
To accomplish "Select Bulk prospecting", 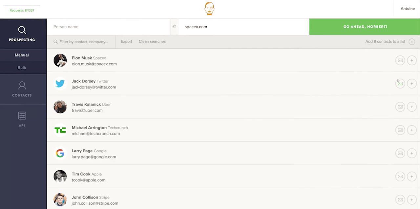I will 22,68.
